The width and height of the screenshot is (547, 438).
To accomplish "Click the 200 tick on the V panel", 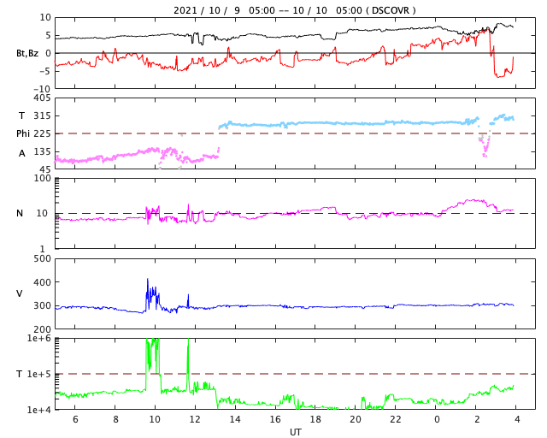I will coord(42,329).
